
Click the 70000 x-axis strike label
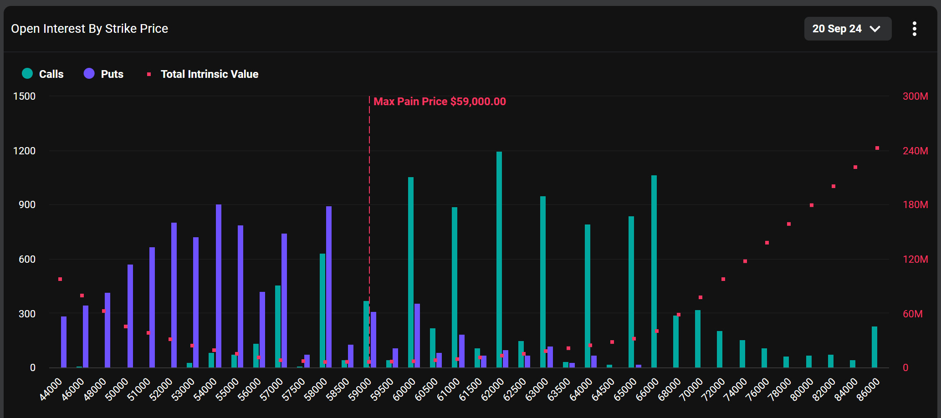coord(691,390)
